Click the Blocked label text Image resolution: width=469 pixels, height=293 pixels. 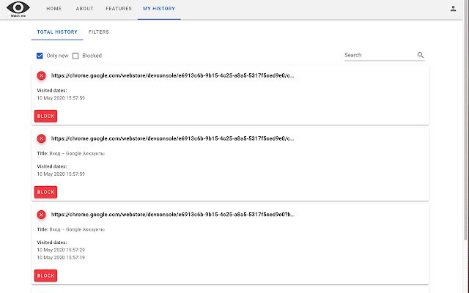coord(92,56)
